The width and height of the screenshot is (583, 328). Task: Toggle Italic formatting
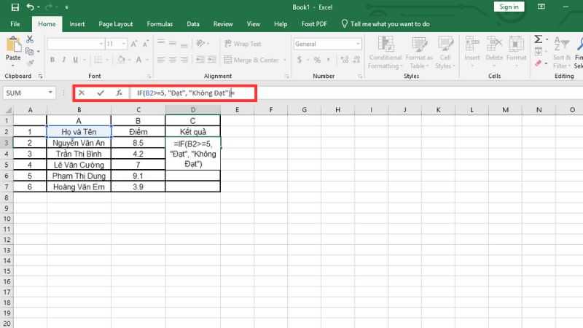click(64, 60)
